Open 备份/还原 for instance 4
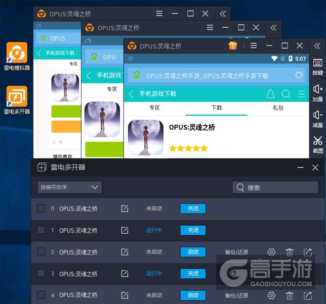The width and height of the screenshot is (326, 304). click(237, 296)
